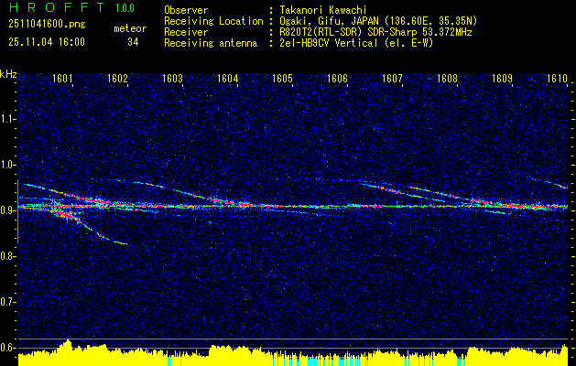Click the 1609 time marker
This screenshot has width=576, height=366.
[502, 78]
